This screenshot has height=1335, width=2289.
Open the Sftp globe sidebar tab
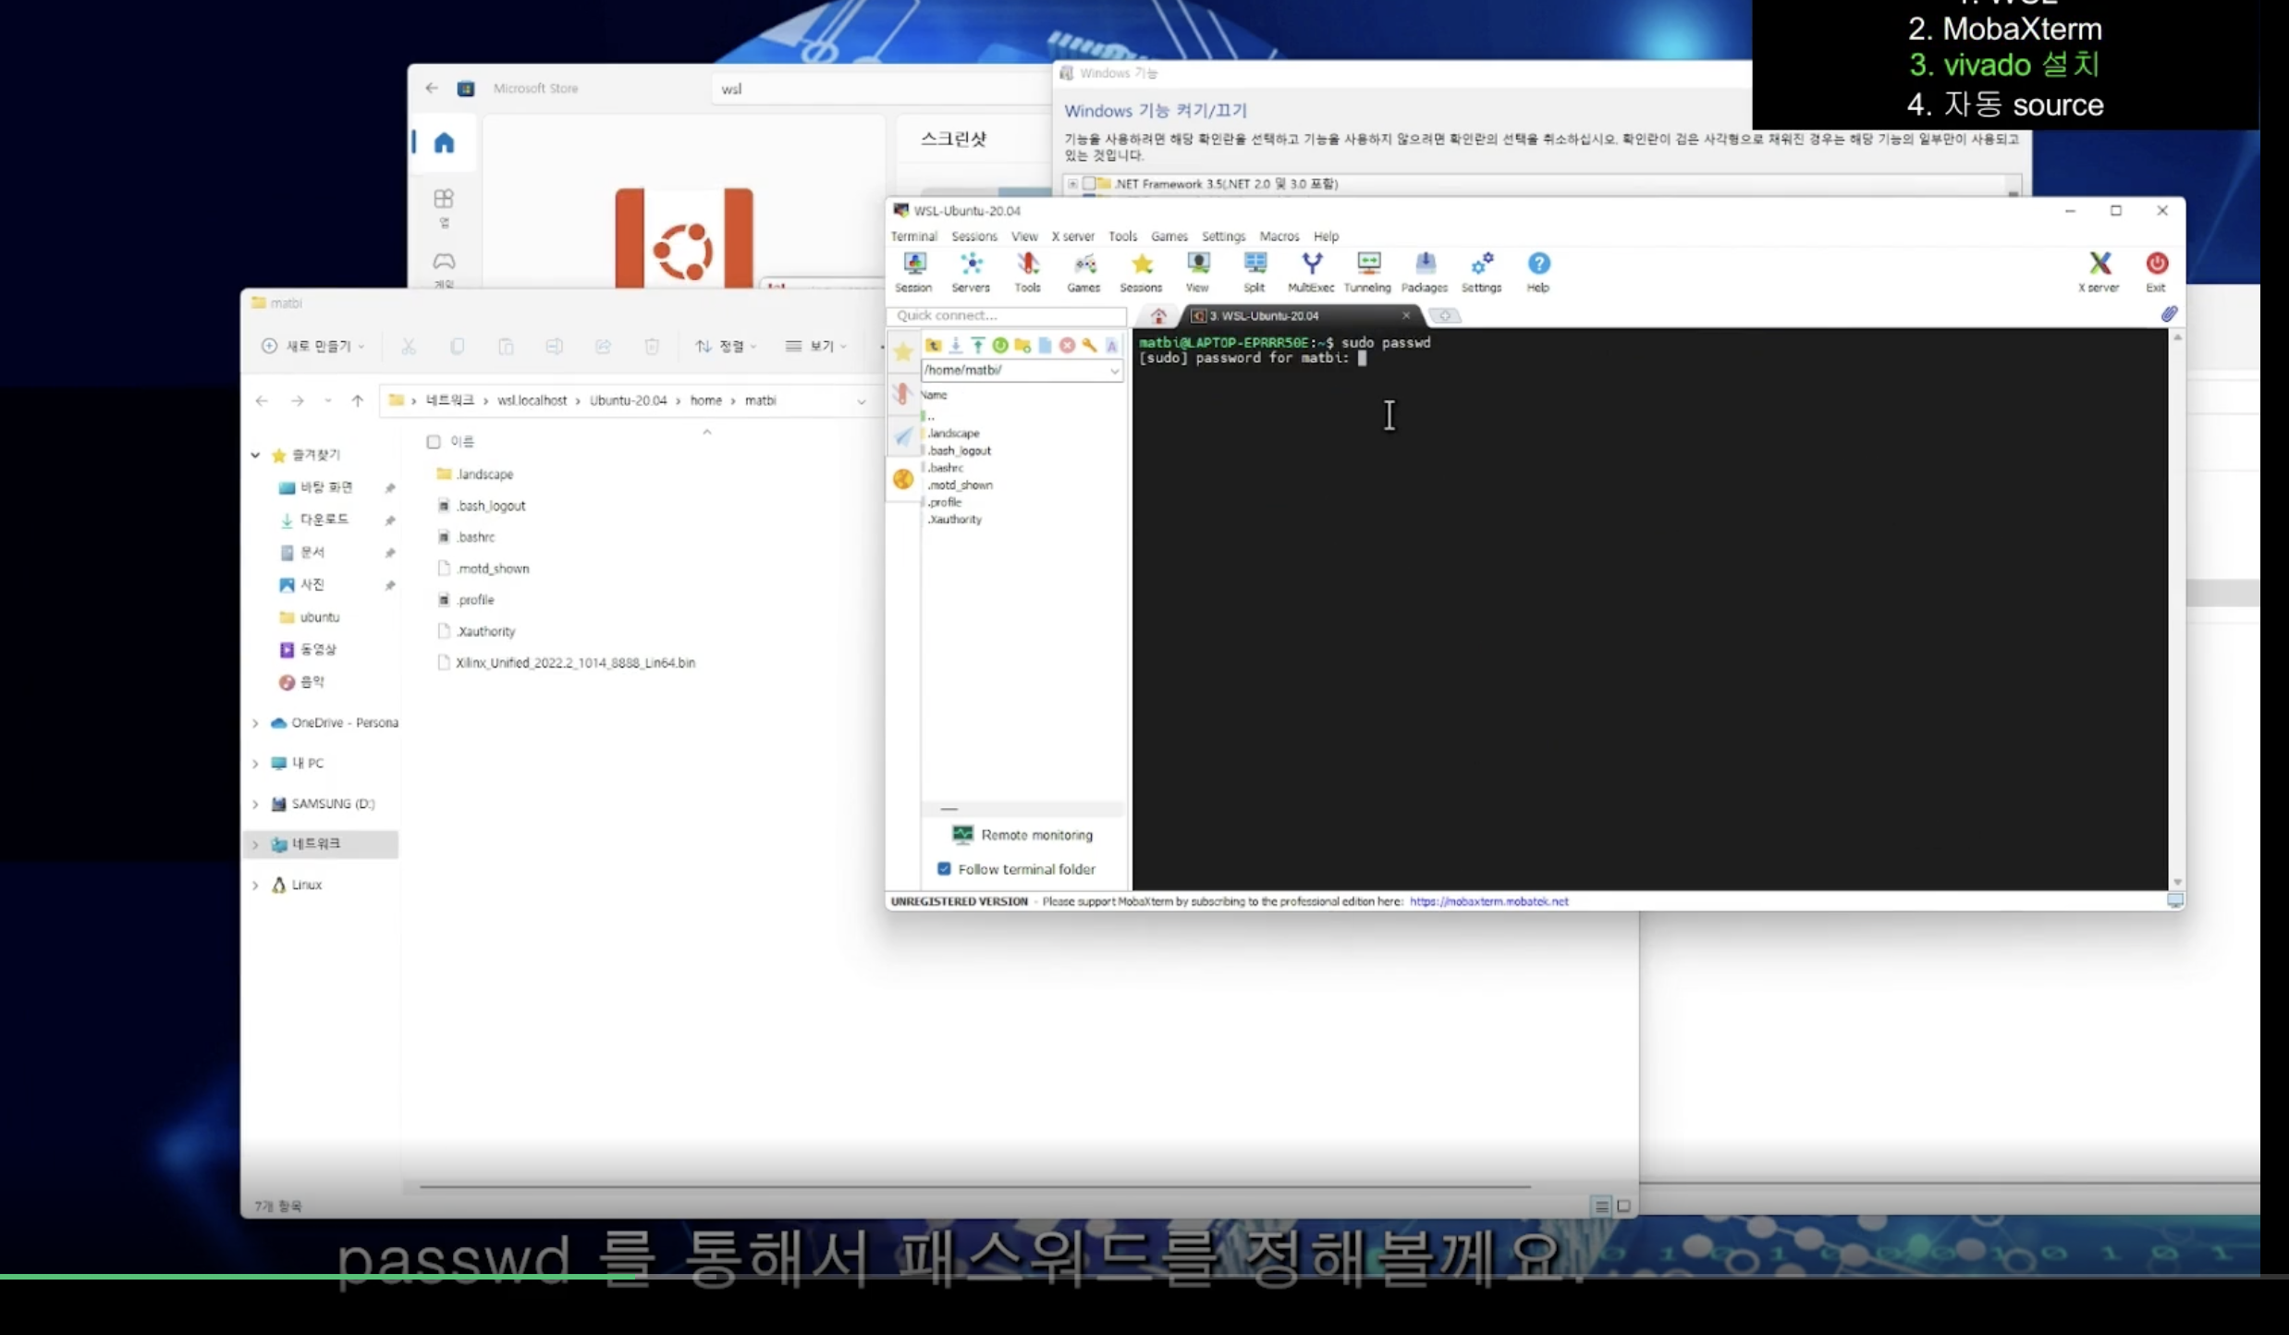click(x=903, y=479)
